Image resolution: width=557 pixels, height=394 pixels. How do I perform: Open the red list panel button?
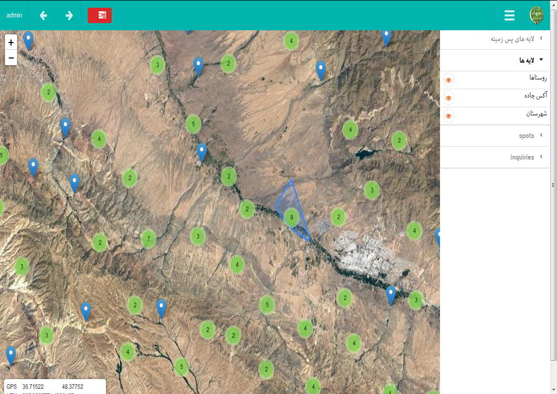coord(100,15)
